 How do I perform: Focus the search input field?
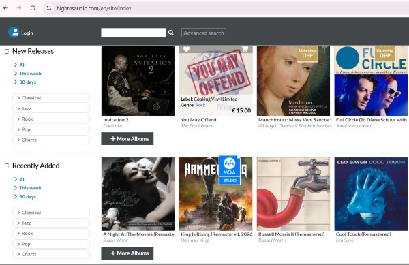134,33
